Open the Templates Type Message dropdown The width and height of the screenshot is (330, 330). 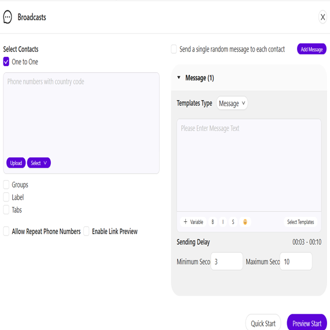(x=232, y=103)
